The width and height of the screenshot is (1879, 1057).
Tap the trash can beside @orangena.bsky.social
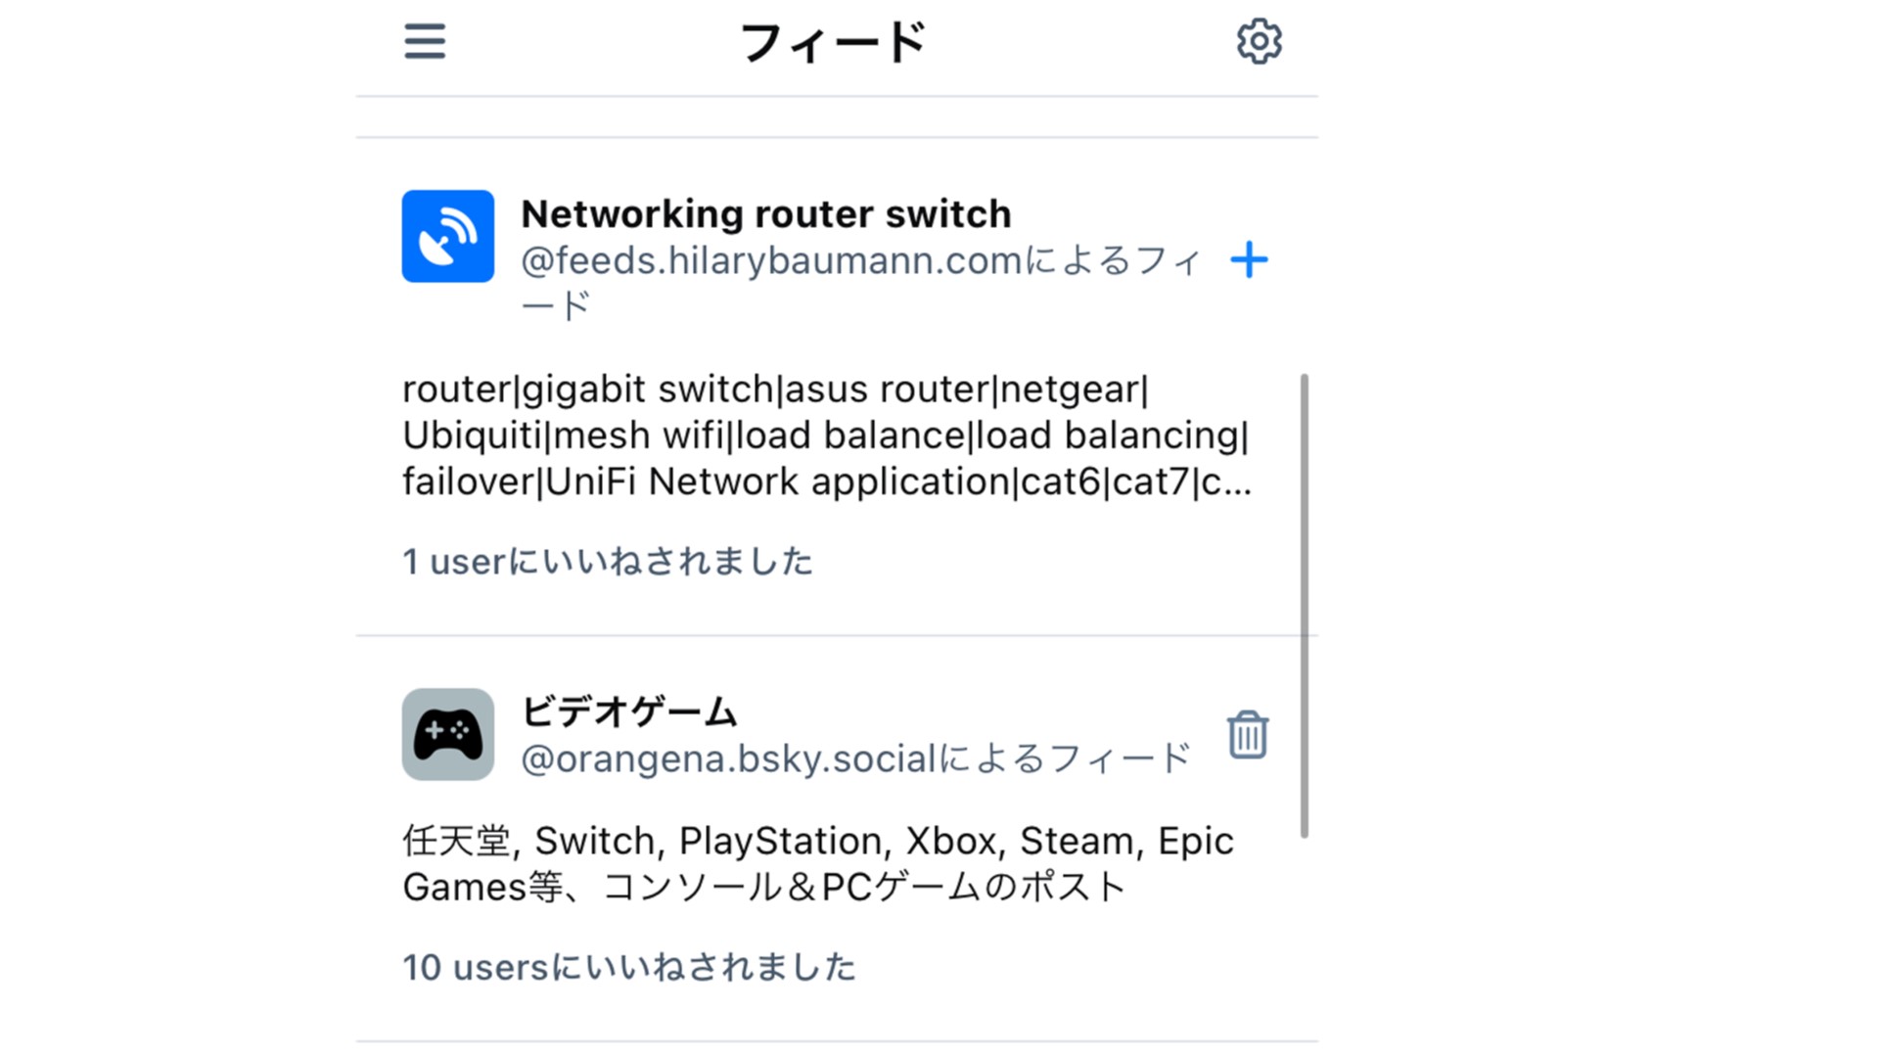(1246, 736)
